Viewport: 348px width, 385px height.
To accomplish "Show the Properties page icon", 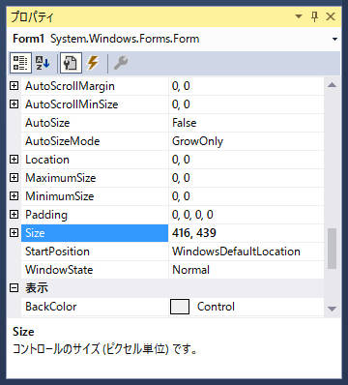I will tap(71, 63).
